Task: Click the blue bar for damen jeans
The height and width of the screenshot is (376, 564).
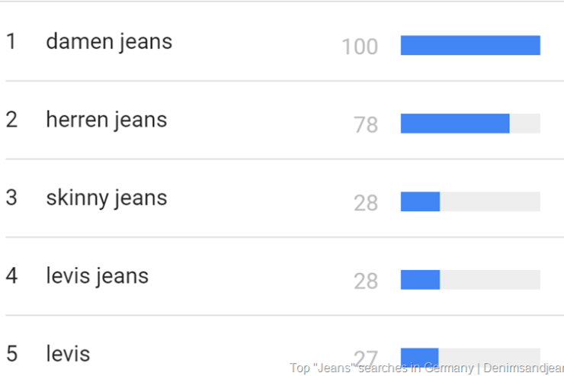Action: [470, 46]
